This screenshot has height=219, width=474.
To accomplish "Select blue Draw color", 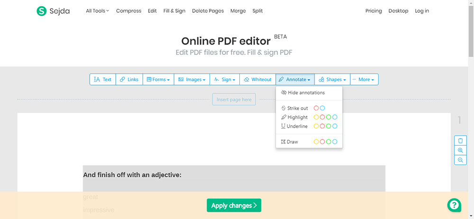I will [x=335, y=142].
